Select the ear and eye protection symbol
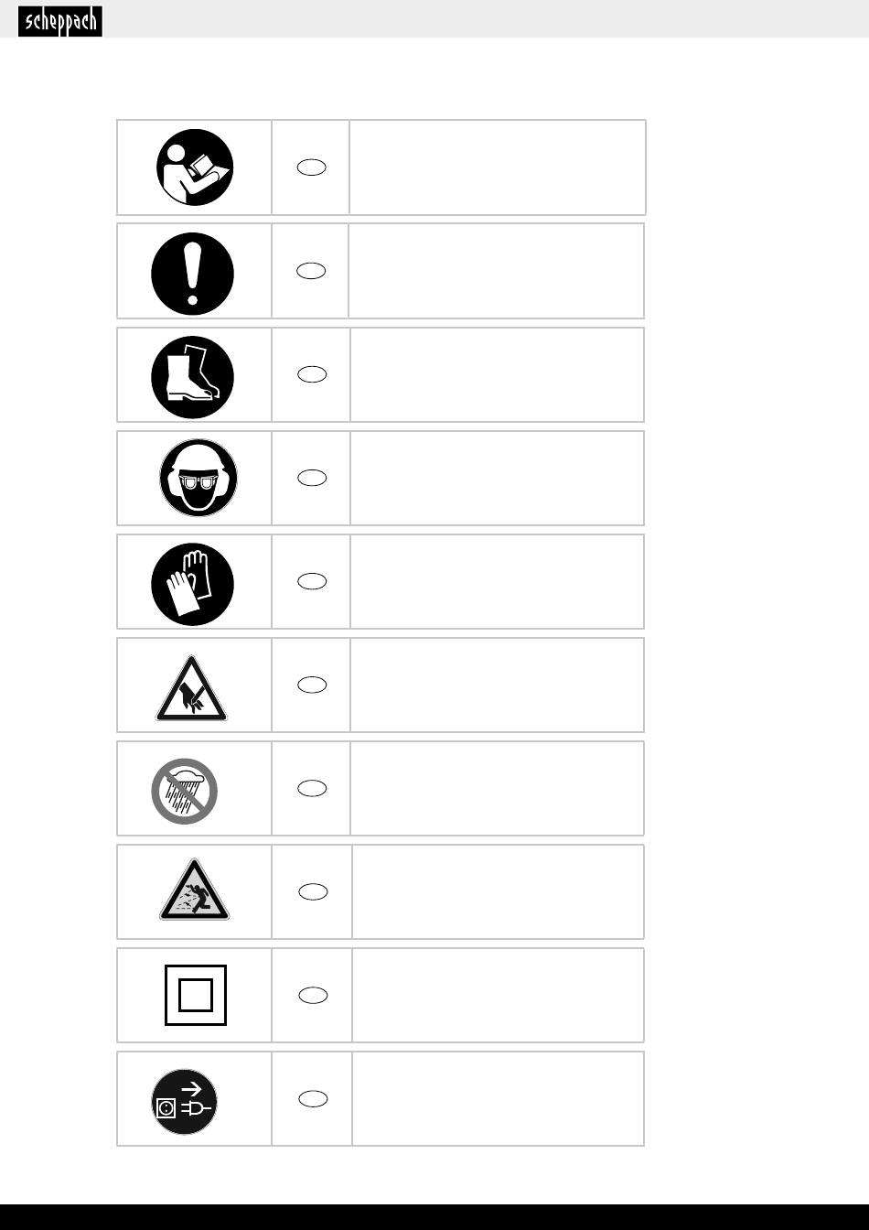Screen dimensions: 869x1230 198,478
